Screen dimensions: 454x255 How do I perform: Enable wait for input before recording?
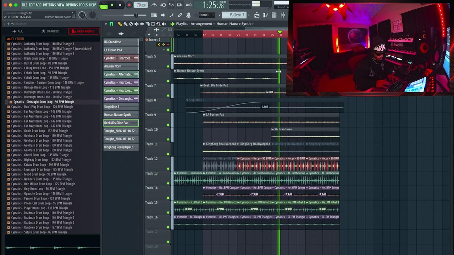[x=163, y=5]
